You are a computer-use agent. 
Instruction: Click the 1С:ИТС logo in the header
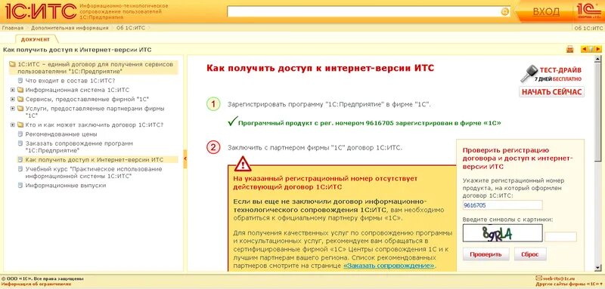pos(40,11)
